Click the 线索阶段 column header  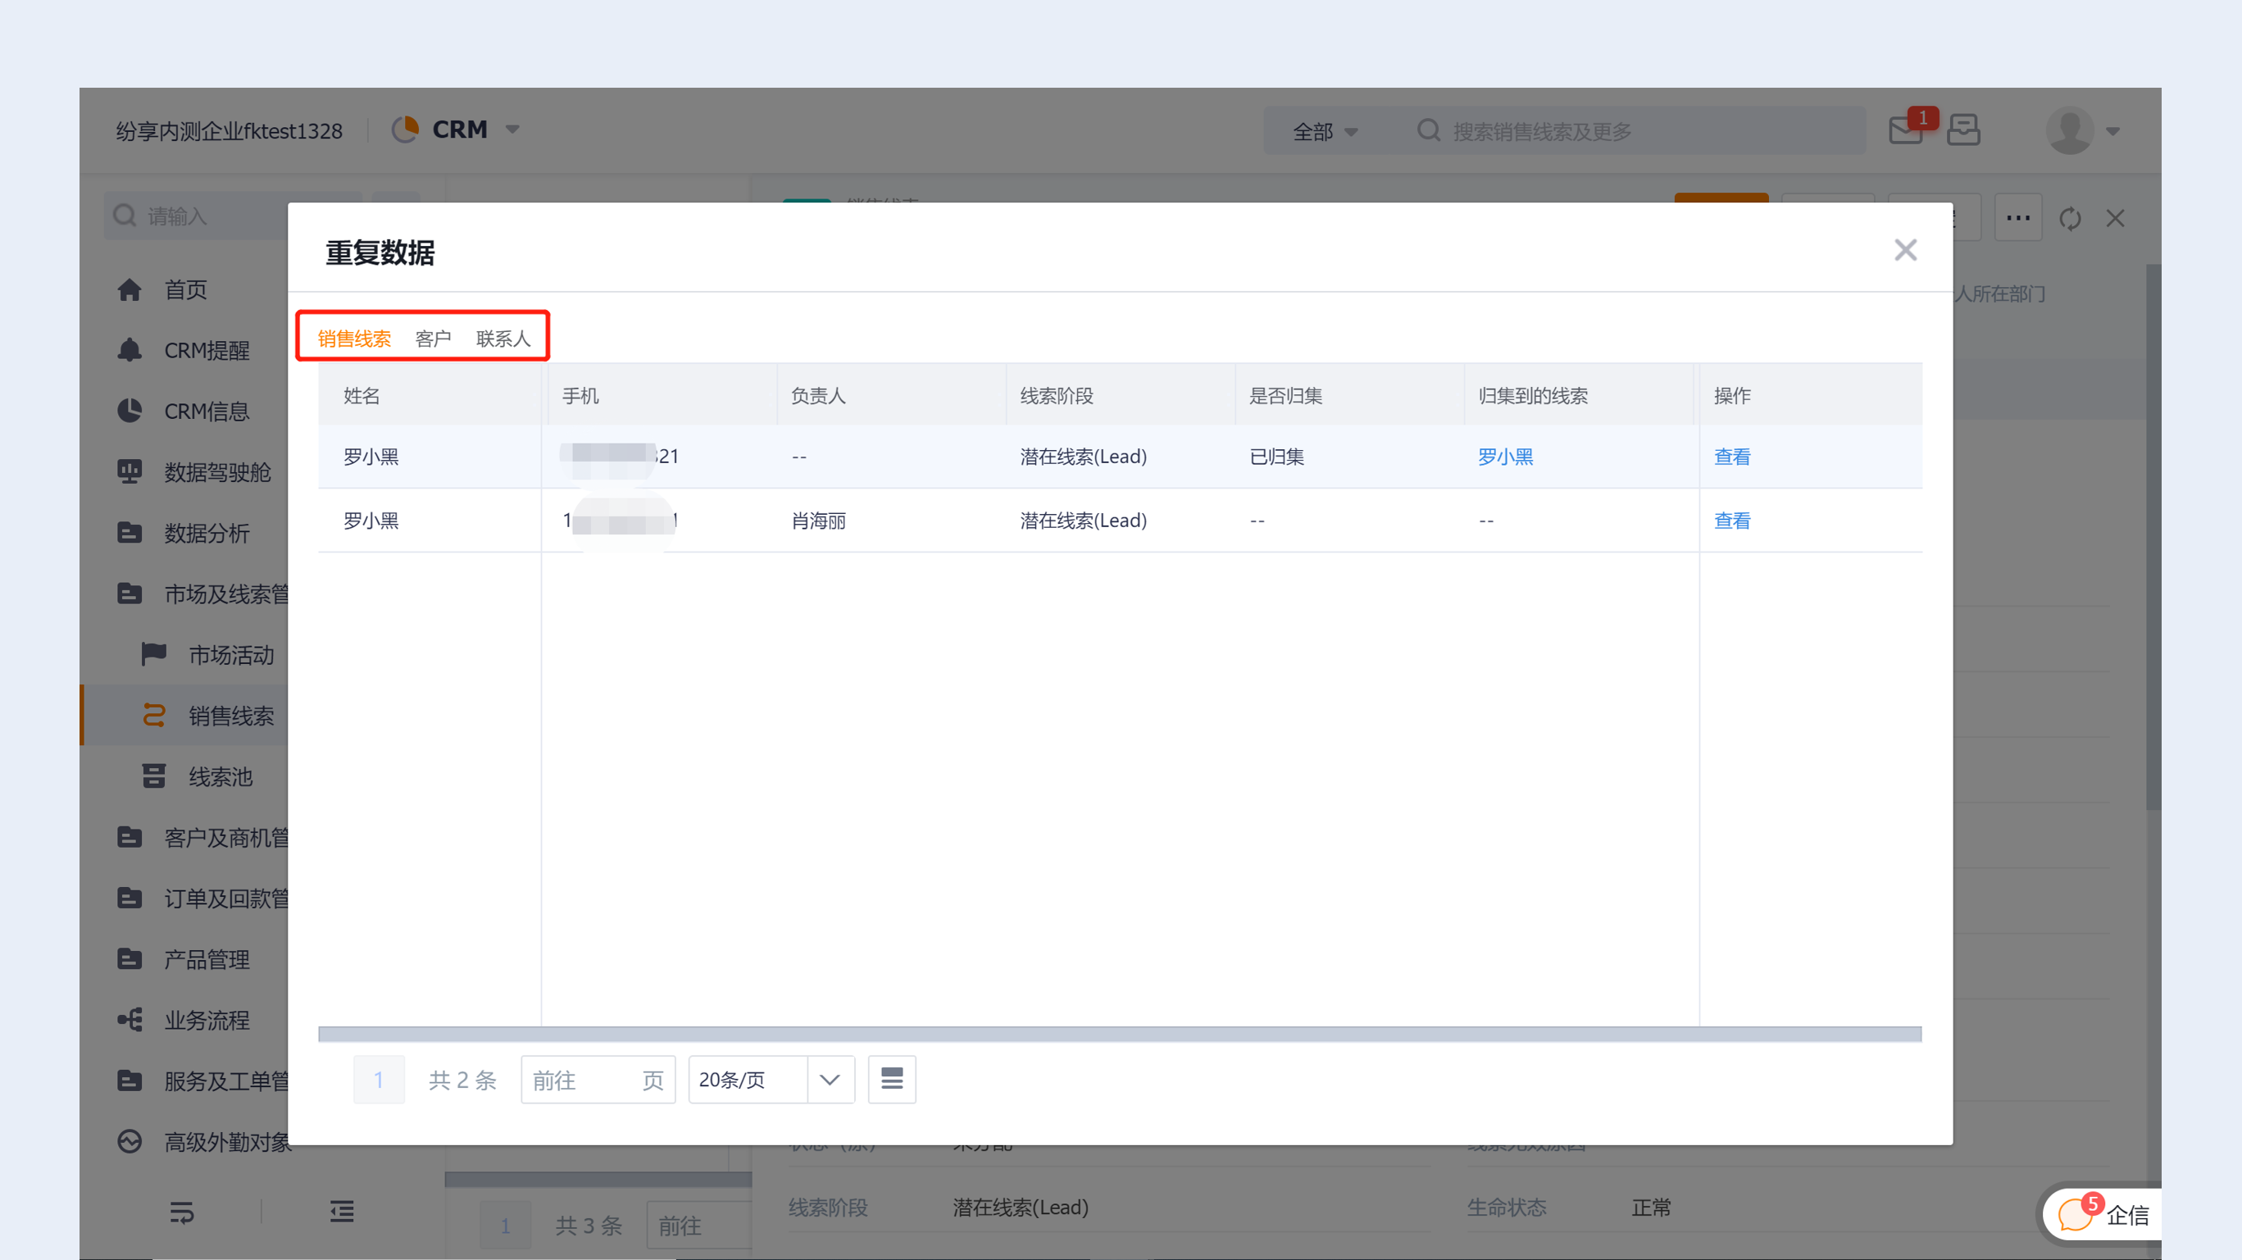pos(1057,396)
